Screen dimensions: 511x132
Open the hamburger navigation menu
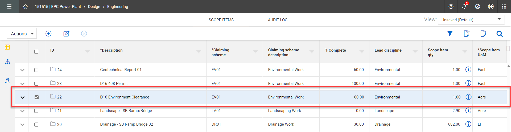point(9,7)
